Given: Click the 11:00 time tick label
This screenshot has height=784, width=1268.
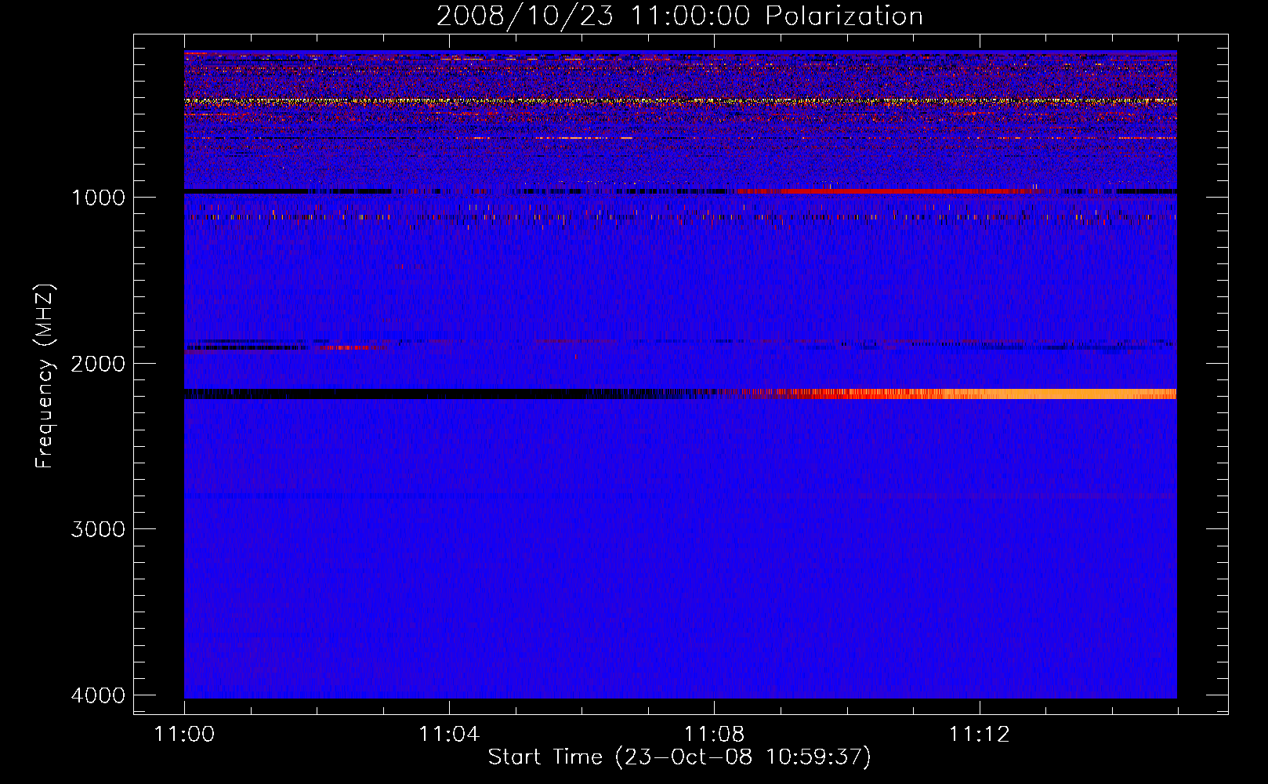Looking at the screenshot, I should point(184,735).
